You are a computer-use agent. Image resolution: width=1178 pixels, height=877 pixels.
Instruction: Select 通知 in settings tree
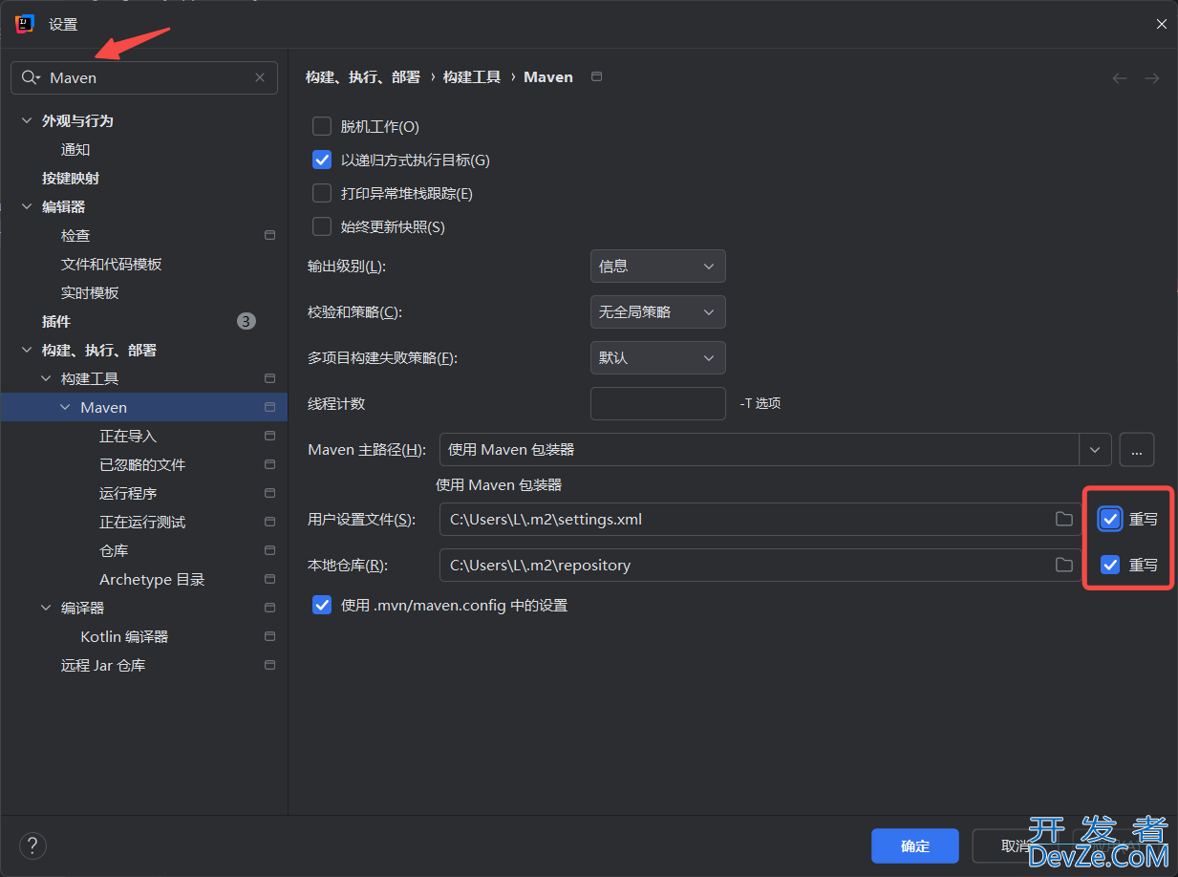click(75, 149)
